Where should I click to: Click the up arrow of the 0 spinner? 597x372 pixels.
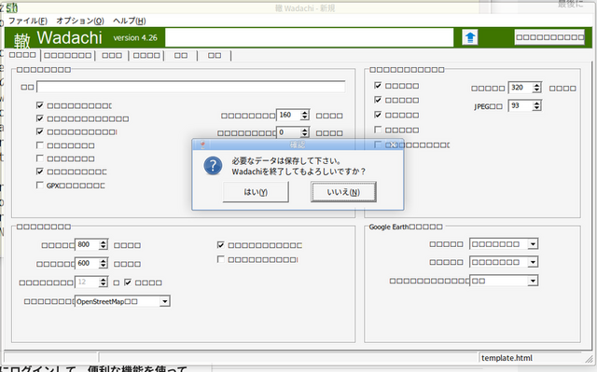pyautogui.click(x=305, y=130)
